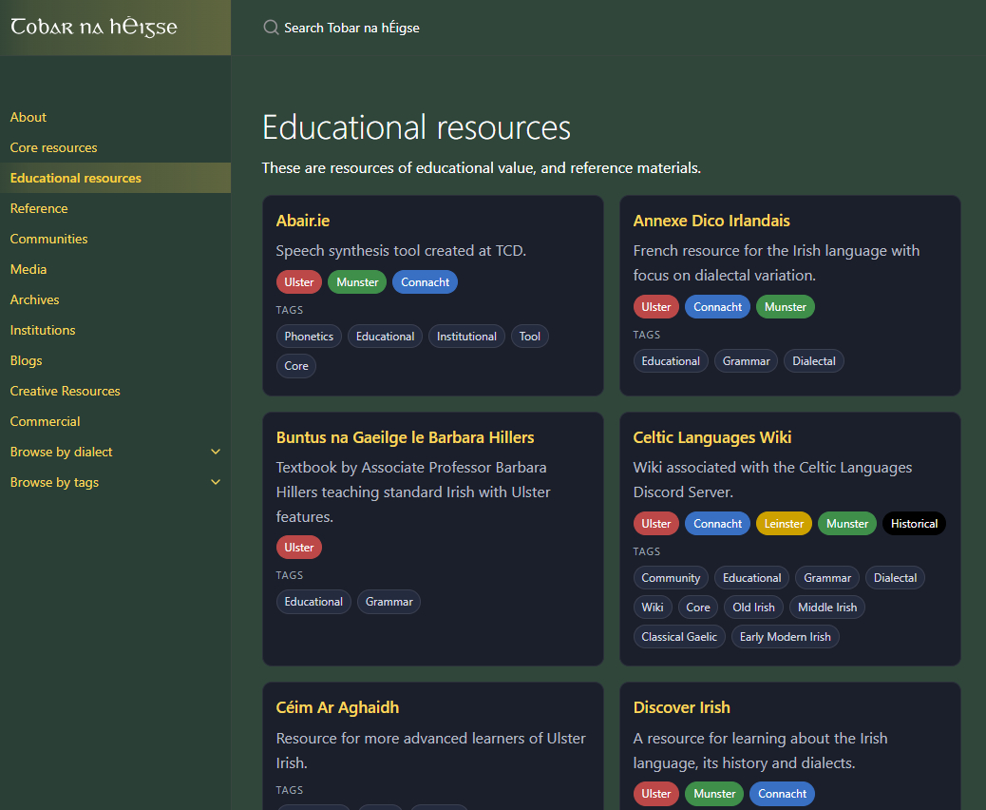
Task: Click the Search Tobar na hÉigse field
Action: coord(351,28)
